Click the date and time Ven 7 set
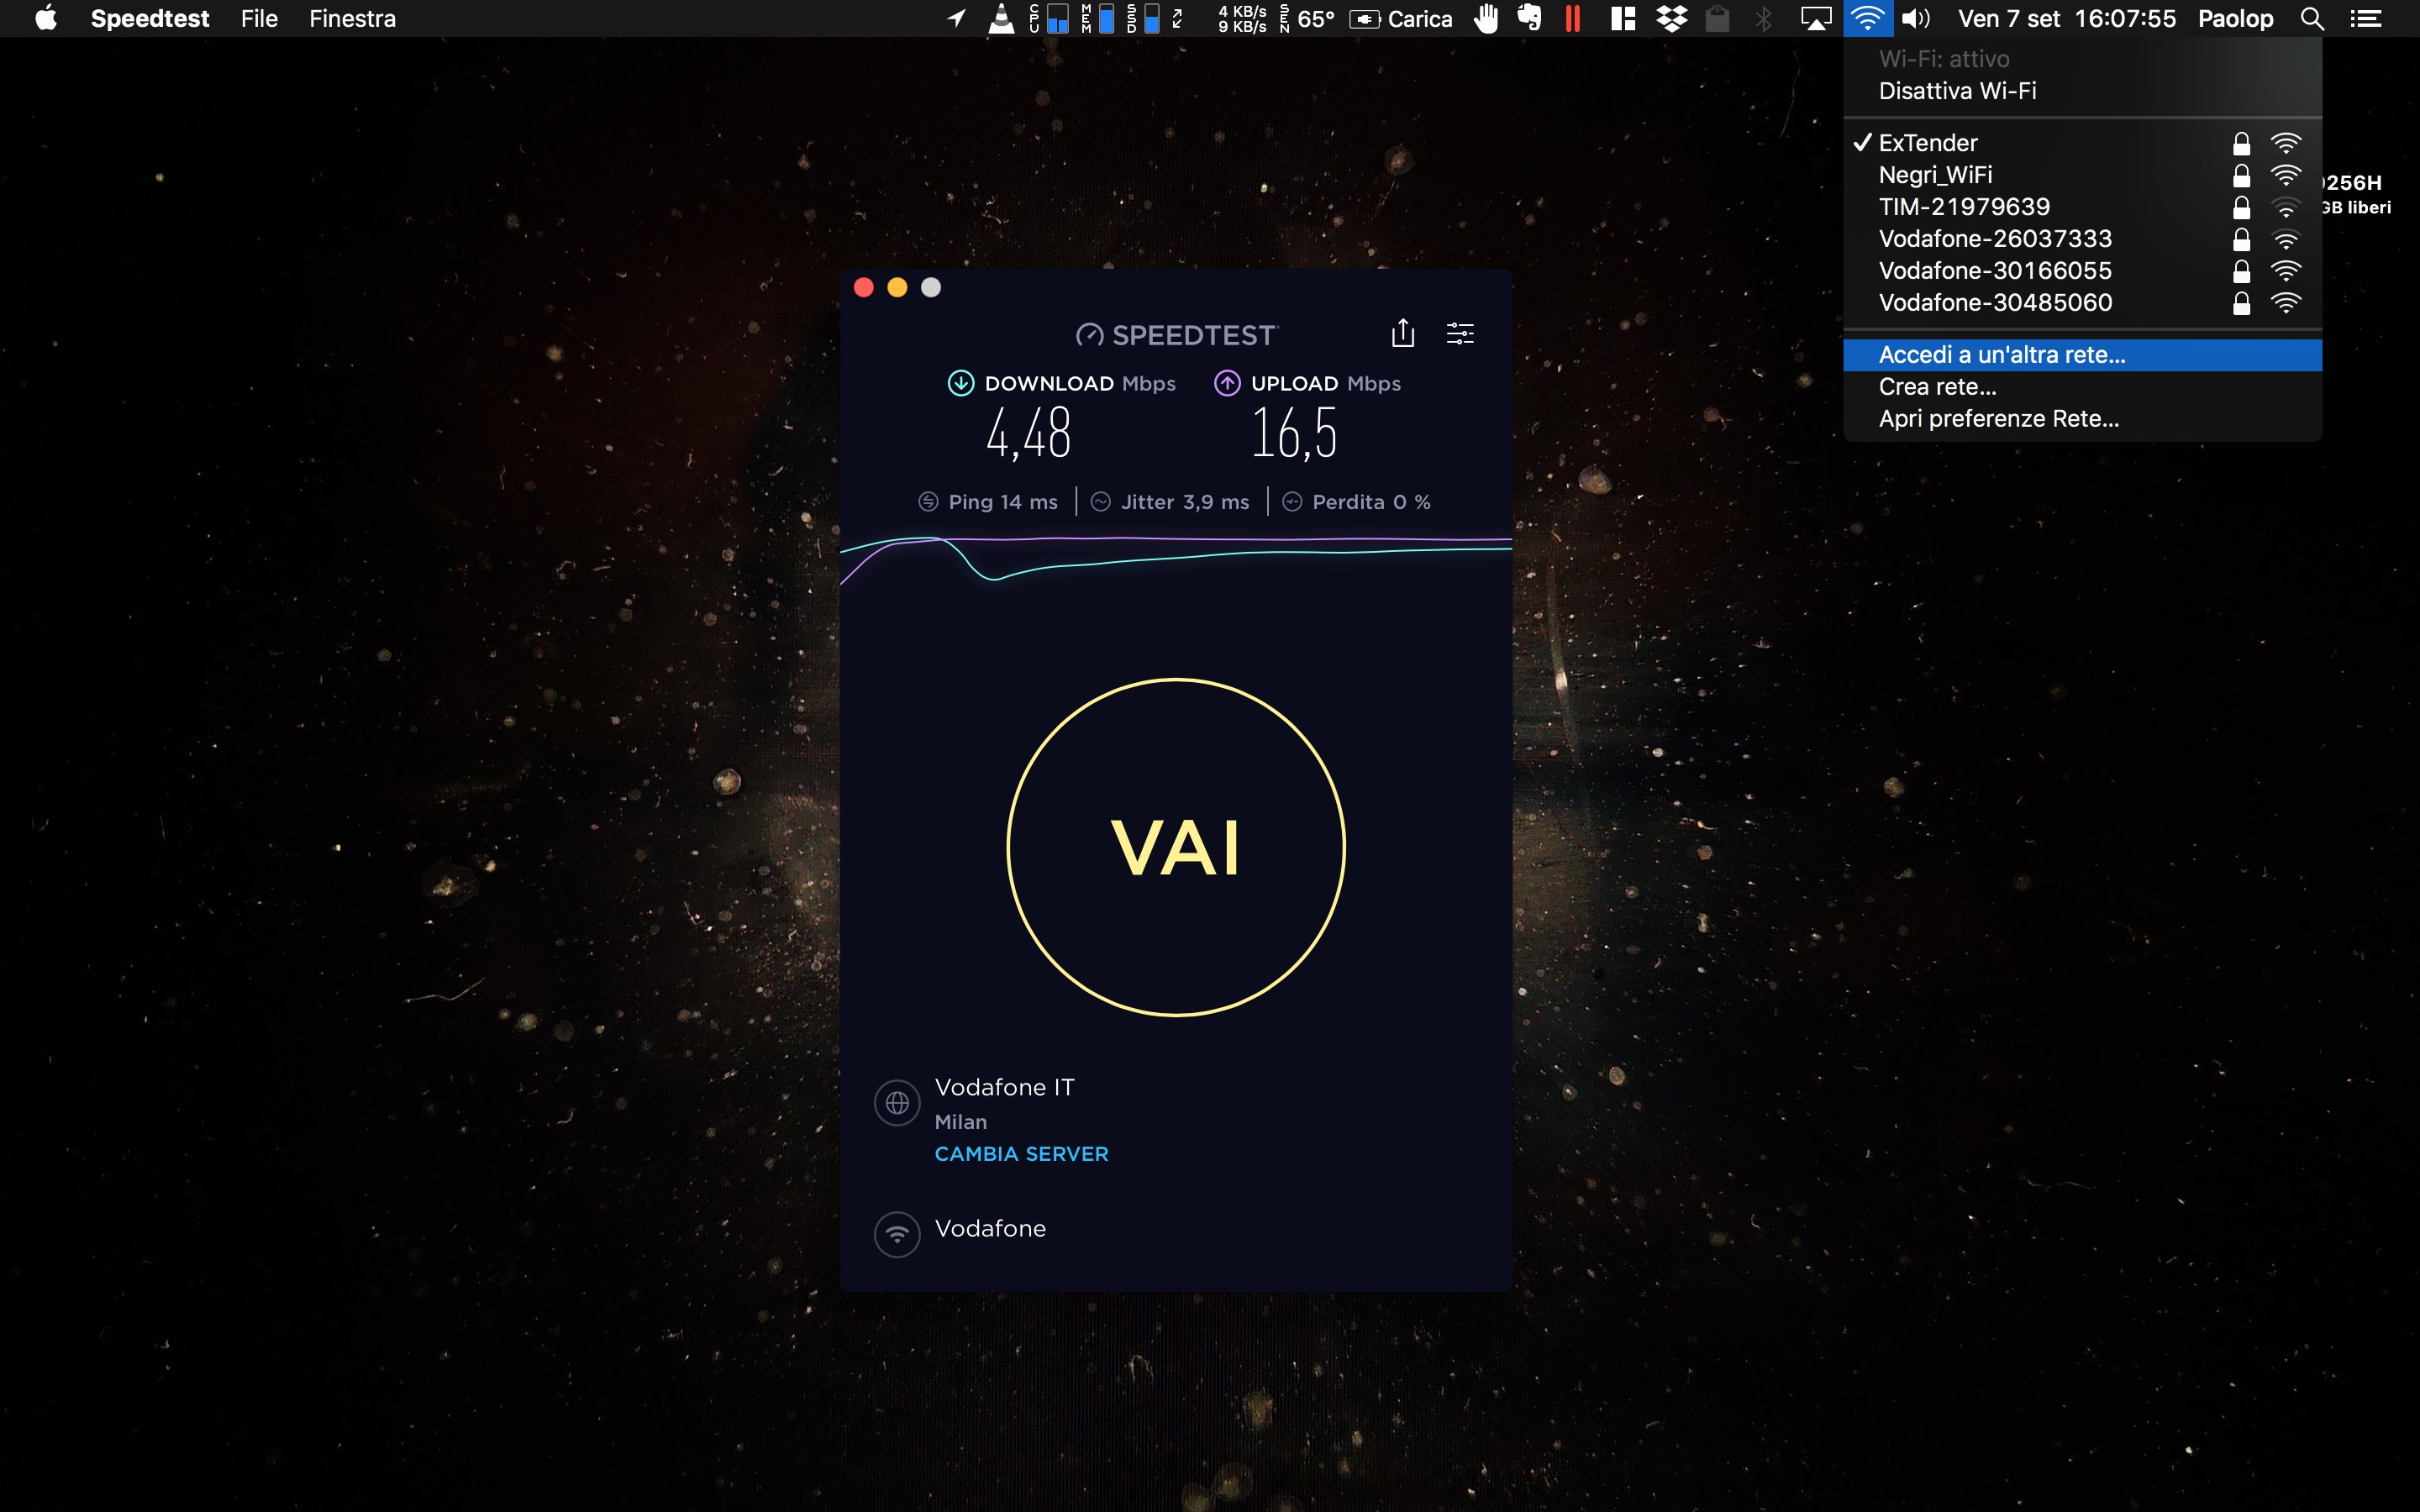 pyautogui.click(x=2067, y=18)
